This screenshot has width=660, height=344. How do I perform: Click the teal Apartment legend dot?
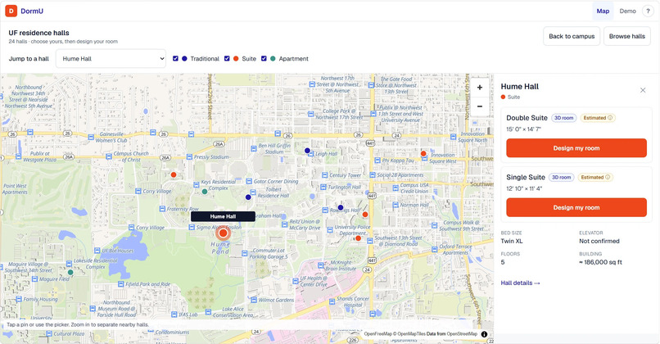click(x=273, y=58)
